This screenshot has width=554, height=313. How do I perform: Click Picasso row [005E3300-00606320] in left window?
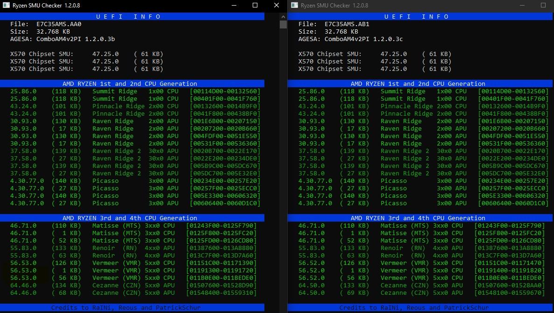pos(135,196)
